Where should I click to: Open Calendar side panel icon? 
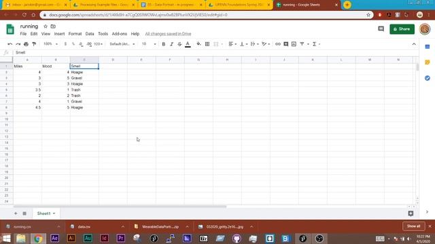tap(428, 47)
